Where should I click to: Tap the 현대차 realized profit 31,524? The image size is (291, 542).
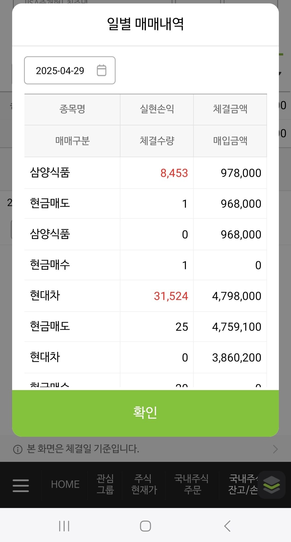(171, 296)
